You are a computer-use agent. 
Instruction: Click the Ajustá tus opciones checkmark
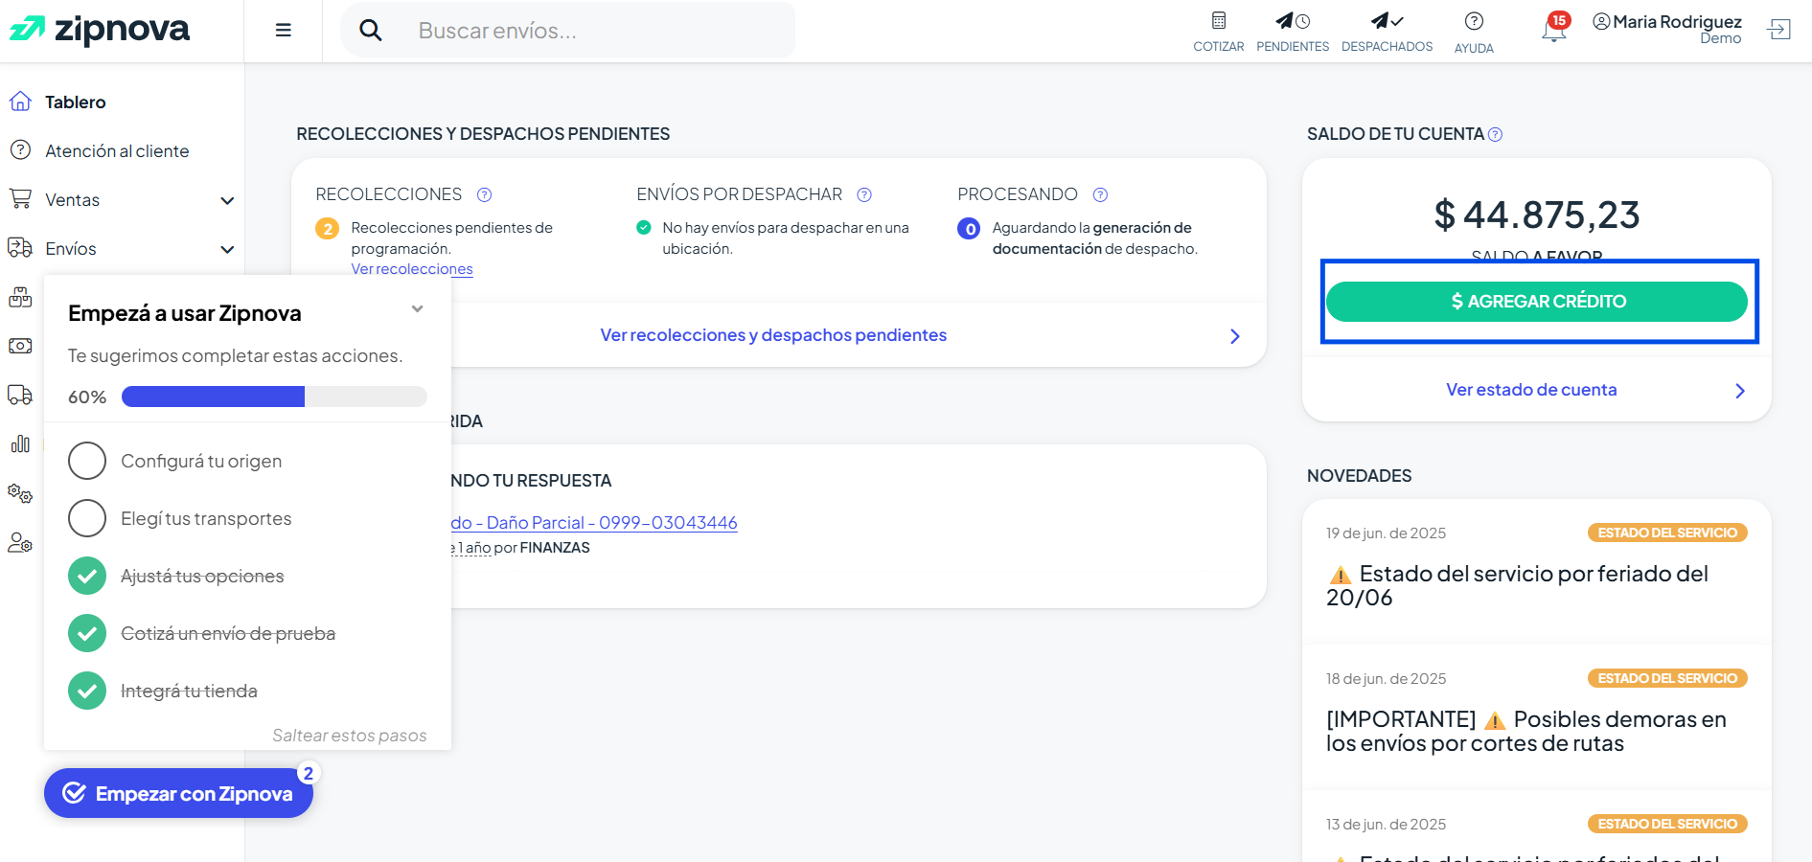87,576
